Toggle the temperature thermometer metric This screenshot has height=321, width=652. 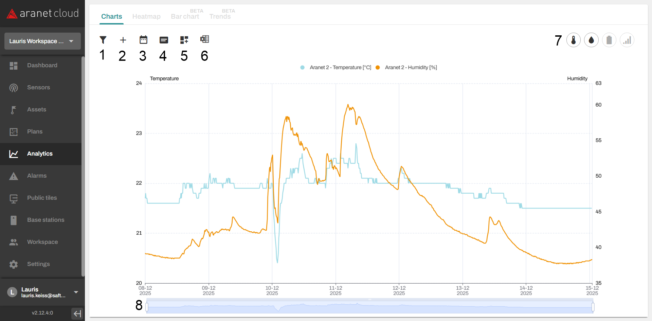(574, 40)
